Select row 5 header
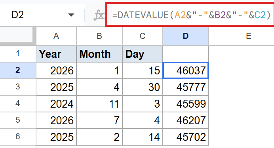This screenshot has width=274, height=148. pos(18,120)
